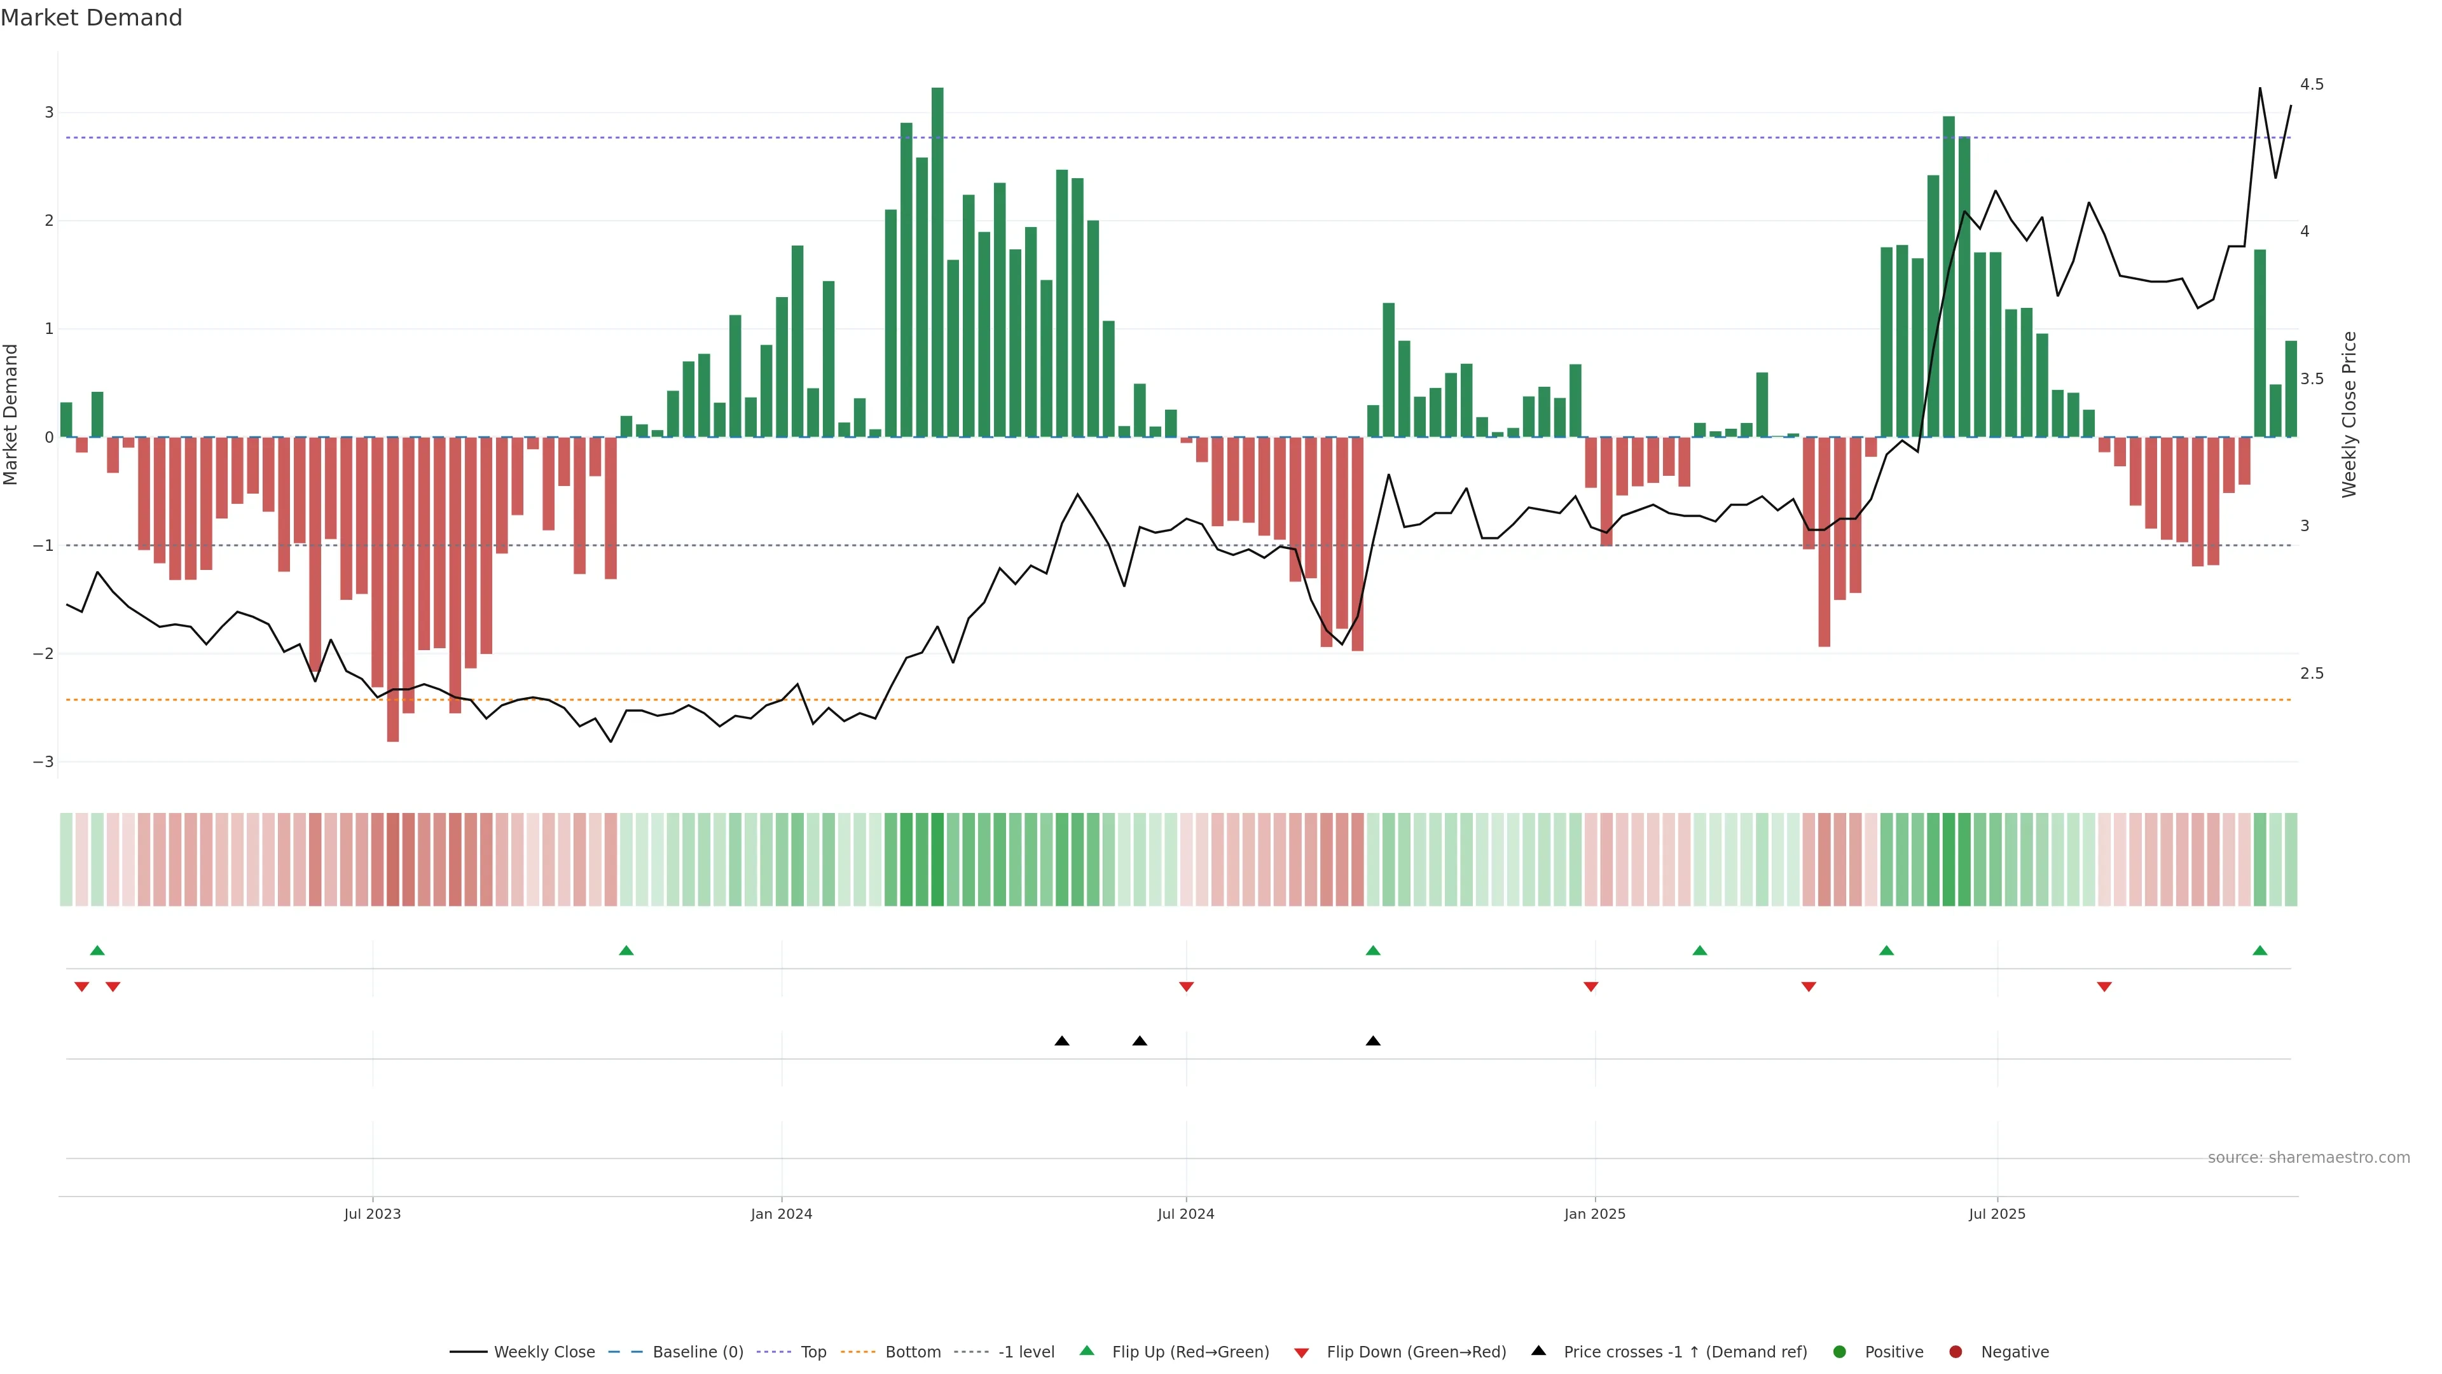Screen dimensions: 2442x1374
Task: Click the last green flip-up marker
Action: (x=2260, y=951)
